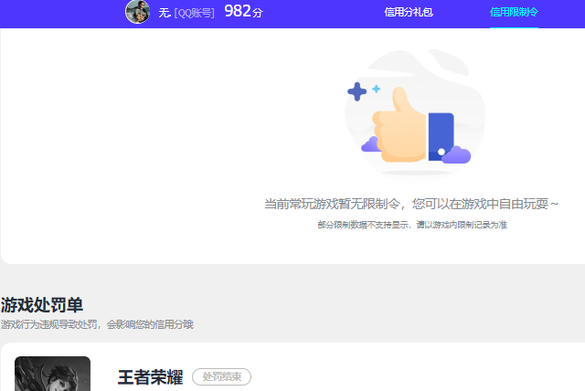The height and width of the screenshot is (391, 585).
Task: Select the 信用限制令 tab
Action: [x=514, y=12]
